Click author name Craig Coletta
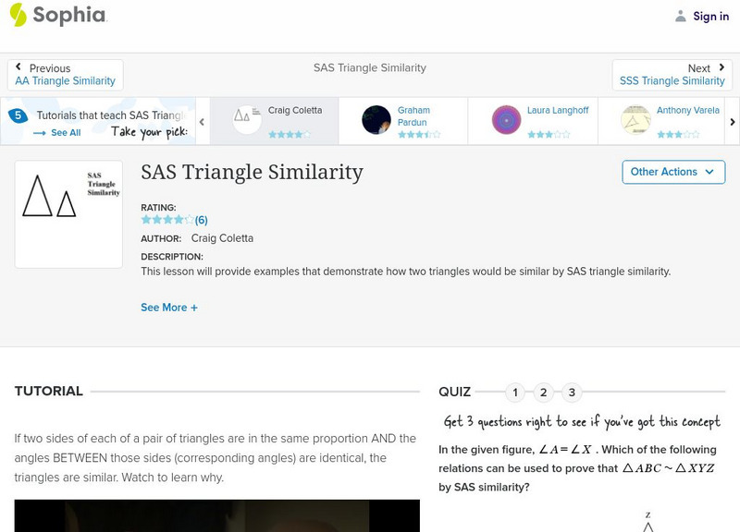Viewport: 740px width, 532px height. coord(222,238)
